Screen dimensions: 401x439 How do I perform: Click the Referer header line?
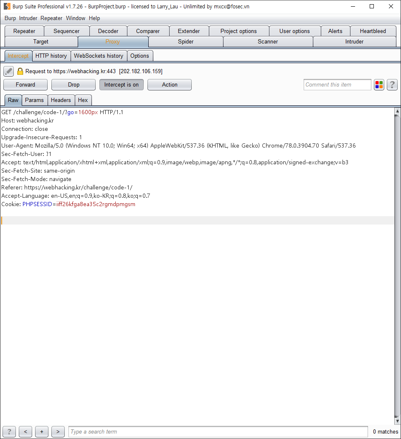(x=67, y=187)
